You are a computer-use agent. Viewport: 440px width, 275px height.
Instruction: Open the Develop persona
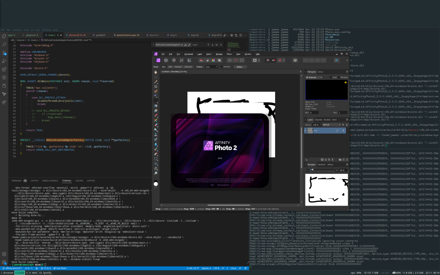174,60
